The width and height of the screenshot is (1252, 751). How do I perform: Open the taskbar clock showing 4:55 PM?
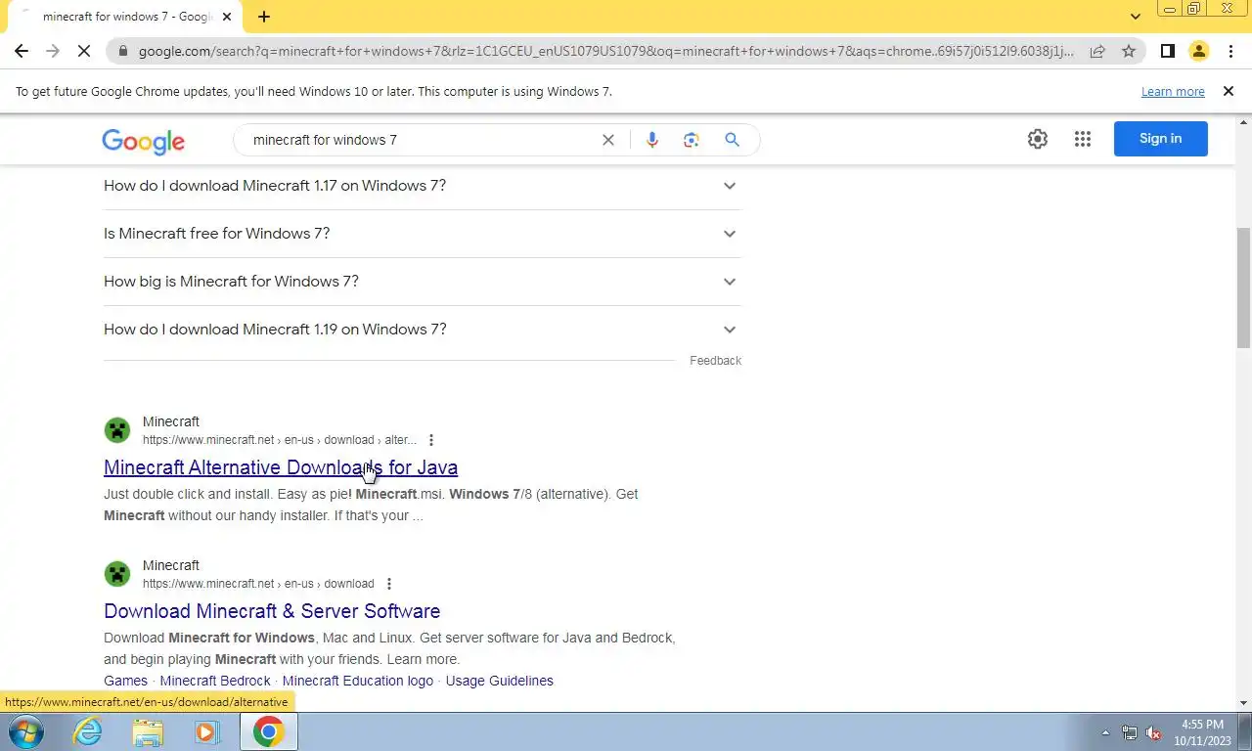pyautogui.click(x=1202, y=732)
